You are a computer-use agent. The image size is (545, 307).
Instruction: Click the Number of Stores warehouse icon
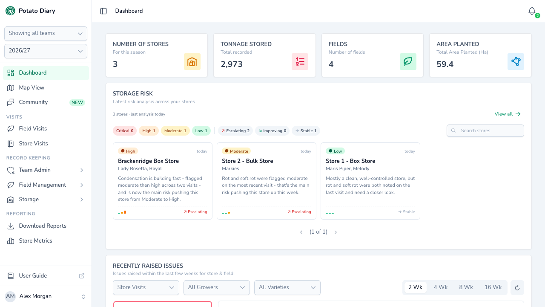[x=192, y=62]
